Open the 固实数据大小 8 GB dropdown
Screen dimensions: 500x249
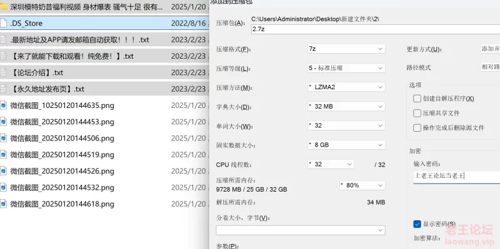(x=346, y=145)
